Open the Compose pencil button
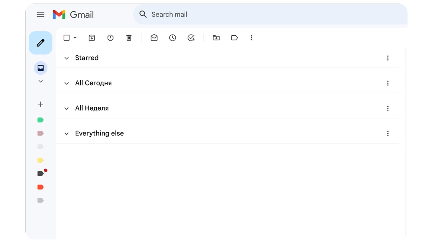This screenshot has width=433, height=243. (40, 42)
